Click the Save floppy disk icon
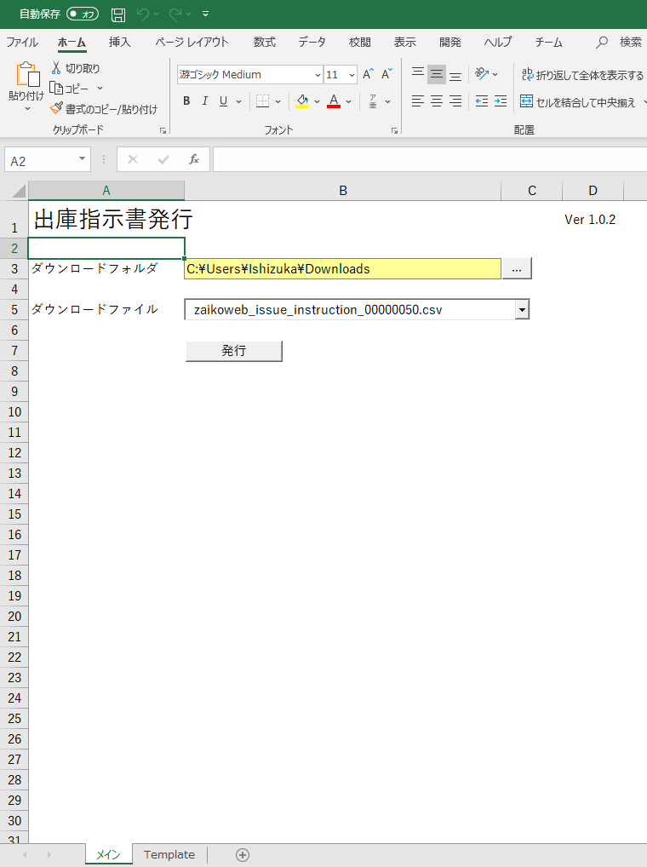The width and height of the screenshot is (647, 867). pos(118,14)
